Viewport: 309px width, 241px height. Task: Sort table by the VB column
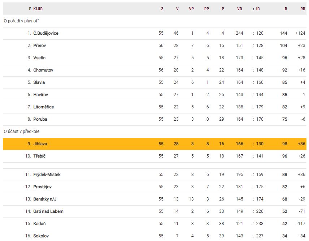click(x=240, y=9)
